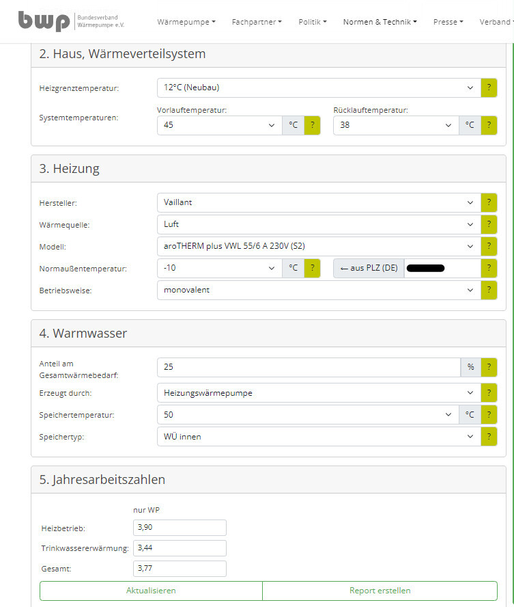514x607 pixels.
Task: Click help icon for Speichertyp
Action: point(489,436)
